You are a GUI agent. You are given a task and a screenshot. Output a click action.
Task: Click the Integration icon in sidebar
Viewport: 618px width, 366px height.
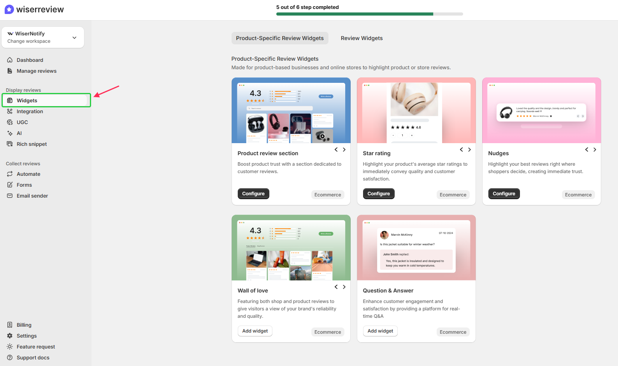click(x=10, y=111)
